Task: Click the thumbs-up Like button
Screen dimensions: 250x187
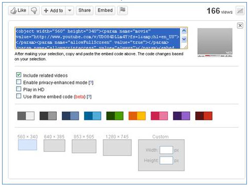Action: tap(18, 11)
